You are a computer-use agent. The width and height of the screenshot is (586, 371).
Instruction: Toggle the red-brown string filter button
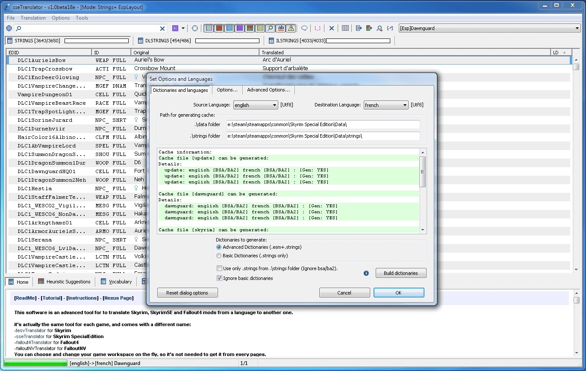click(x=219, y=28)
